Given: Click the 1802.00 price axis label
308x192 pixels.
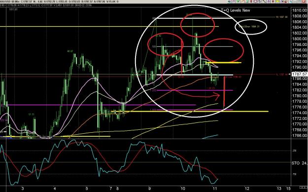Looking at the screenshot, I should 300,33.
